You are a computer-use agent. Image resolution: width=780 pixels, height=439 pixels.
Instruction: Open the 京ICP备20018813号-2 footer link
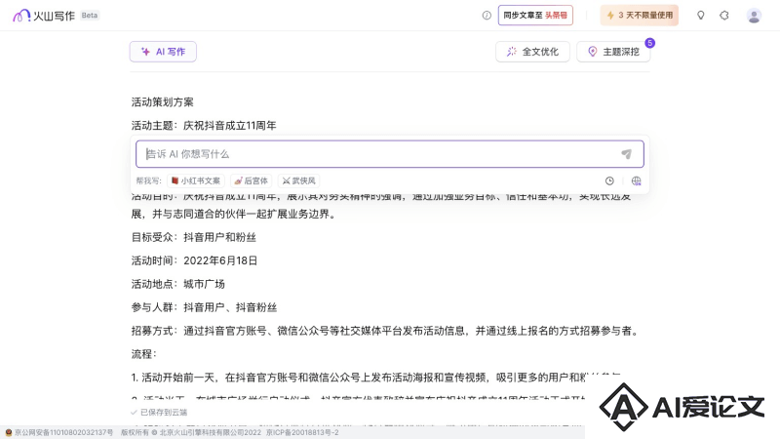coord(302,432)
